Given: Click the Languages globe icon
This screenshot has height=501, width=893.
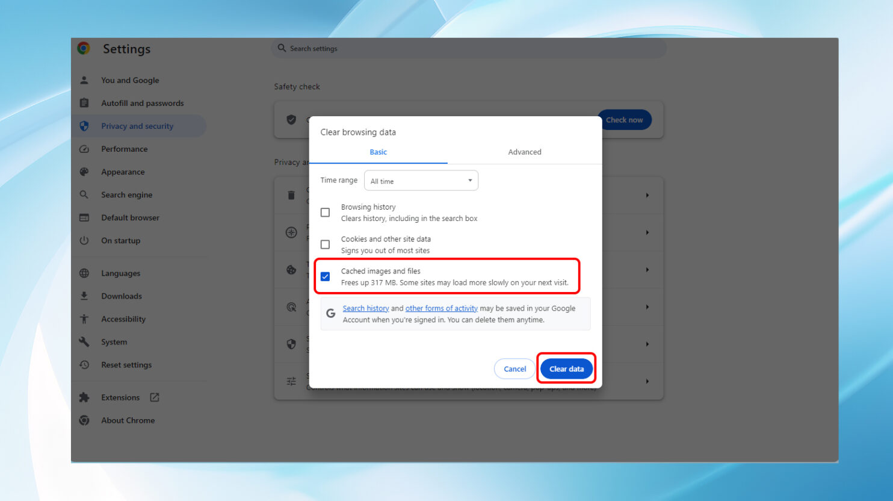Looking at the screenshot, I should click(x=84, y=273).
